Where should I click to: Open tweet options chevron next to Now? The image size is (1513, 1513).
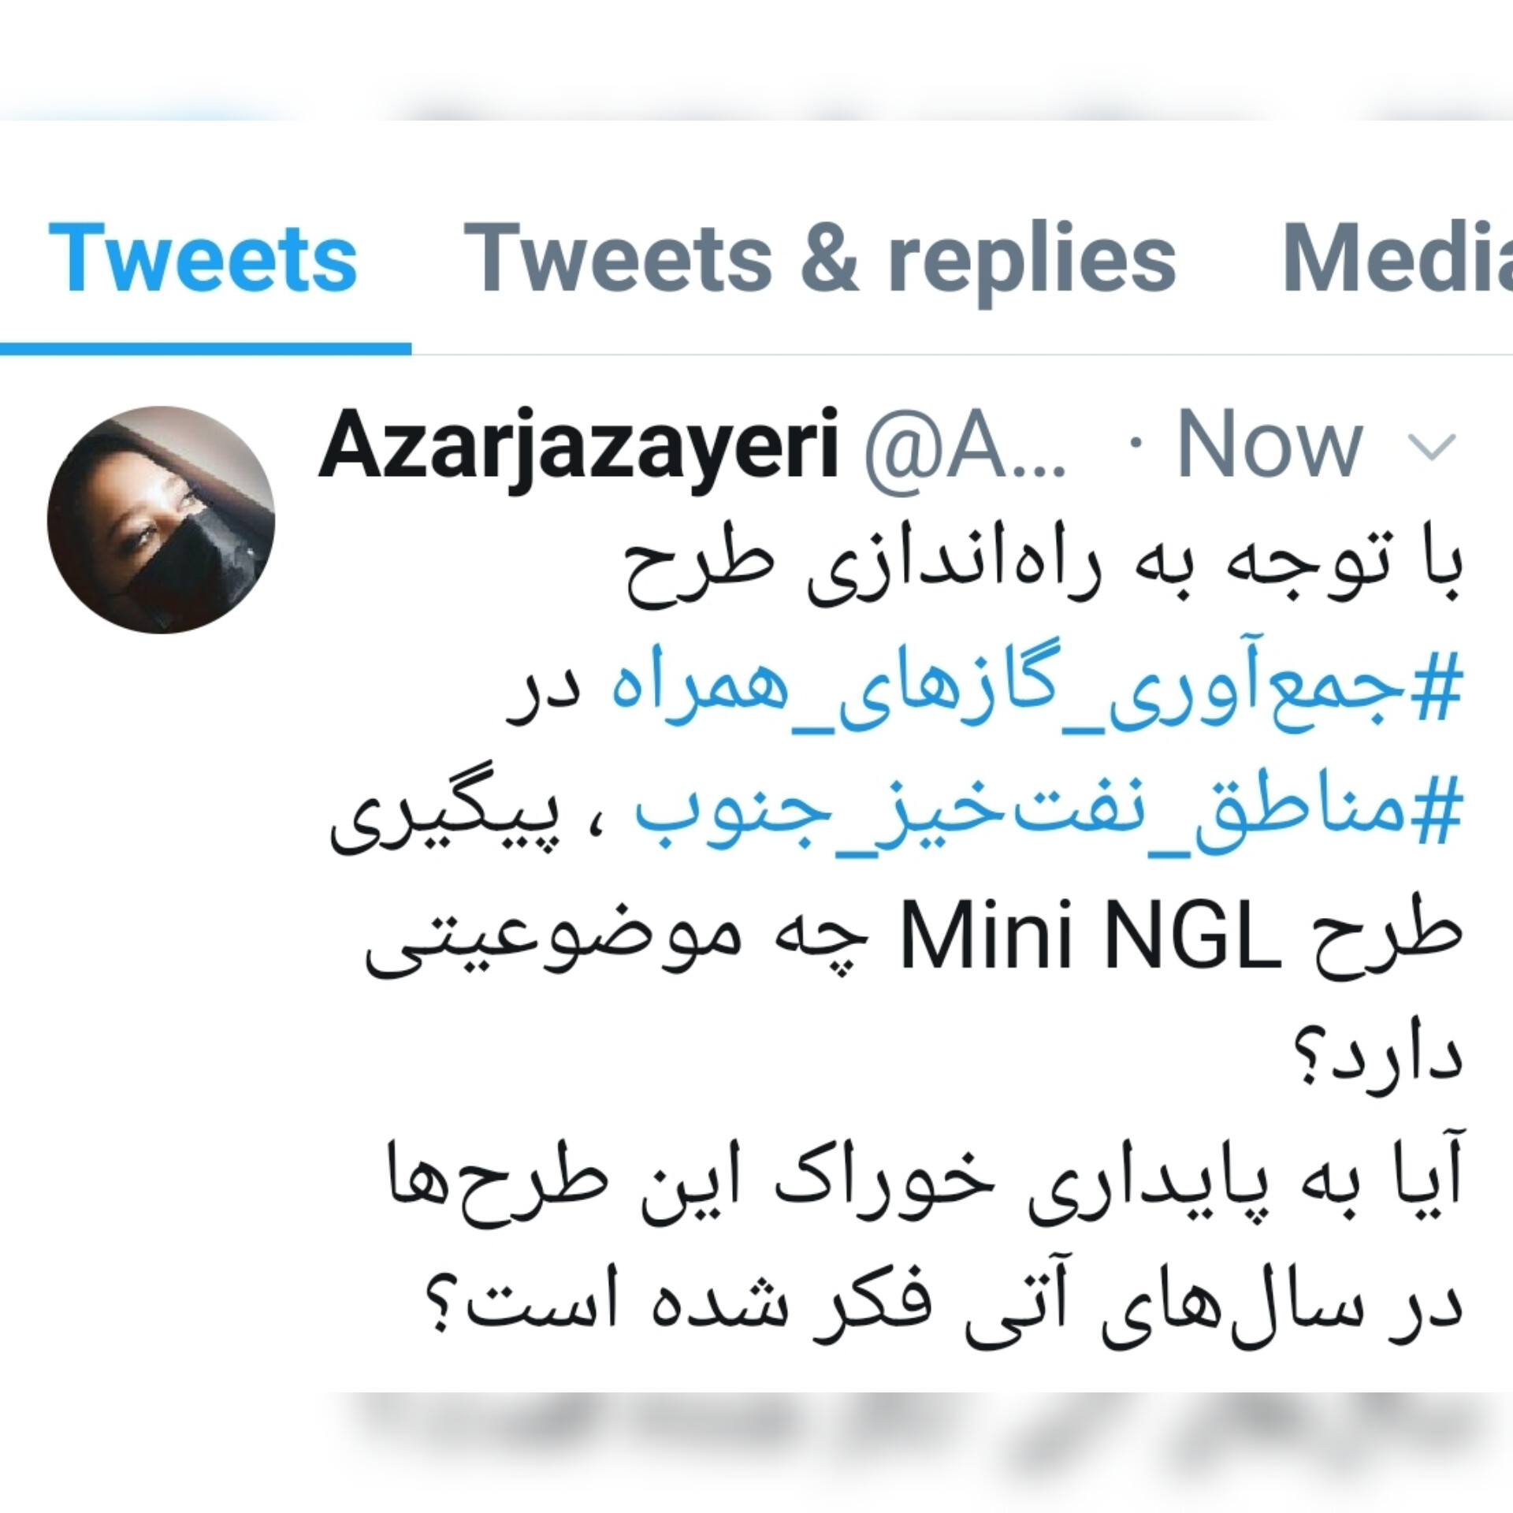pyautogui.click(x=1432, y=448)
